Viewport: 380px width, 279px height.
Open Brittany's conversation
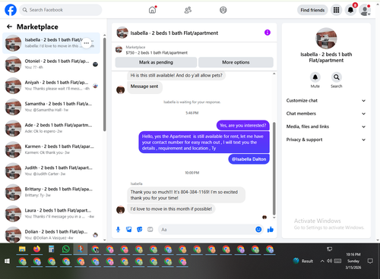coord(52,192)
